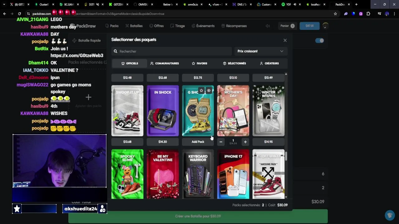Click the $14.30 In Shock price button
Viewport: 399px width, 224px height.
click(163, 142)
